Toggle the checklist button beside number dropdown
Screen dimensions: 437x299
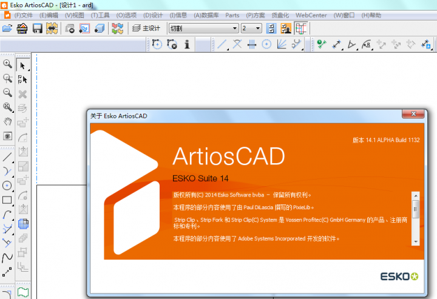pyautogui.click(x=271, y=28)
